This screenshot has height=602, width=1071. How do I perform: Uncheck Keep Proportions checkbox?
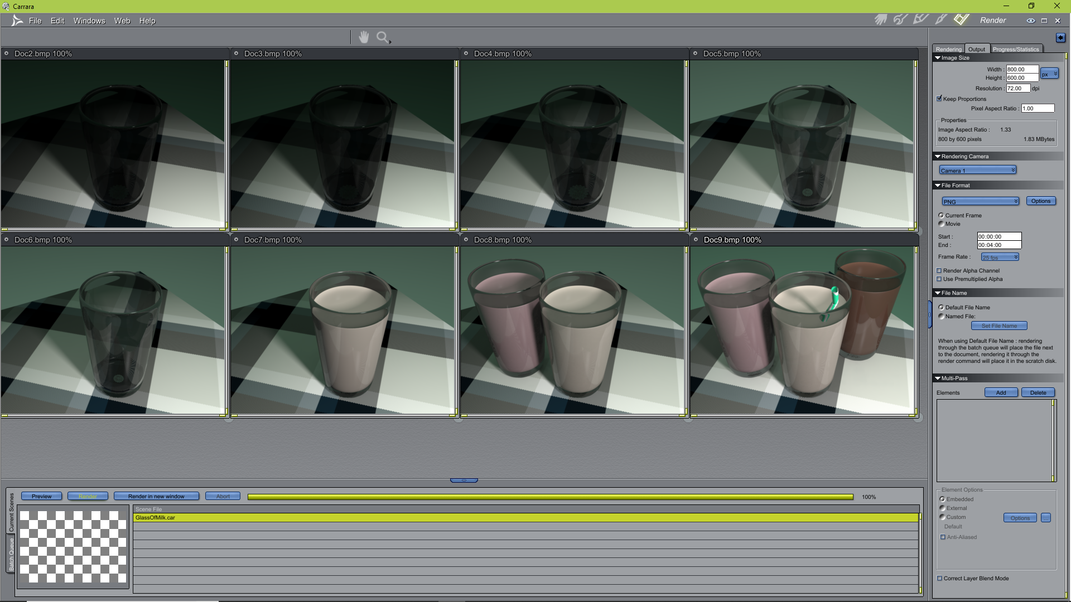[939, 99]
